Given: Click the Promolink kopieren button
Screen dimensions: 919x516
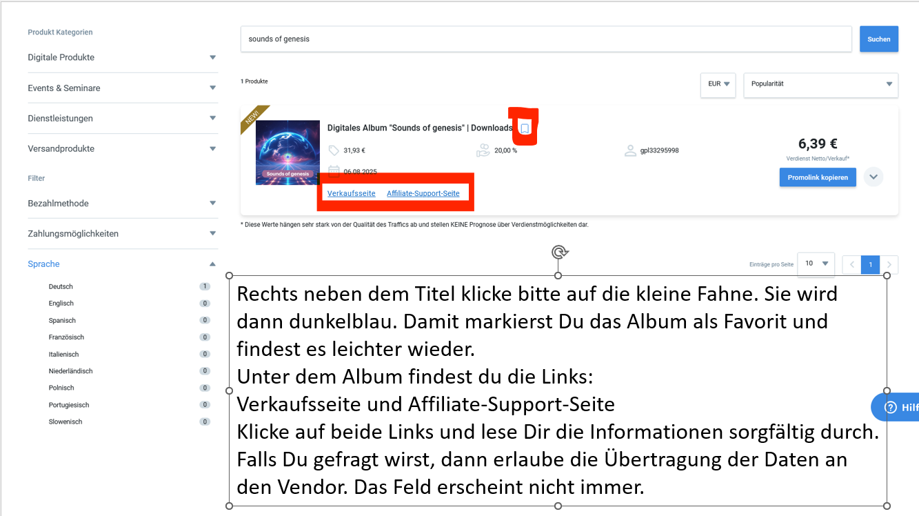Looking at the screenshot, I should click(x=818, y=177).
